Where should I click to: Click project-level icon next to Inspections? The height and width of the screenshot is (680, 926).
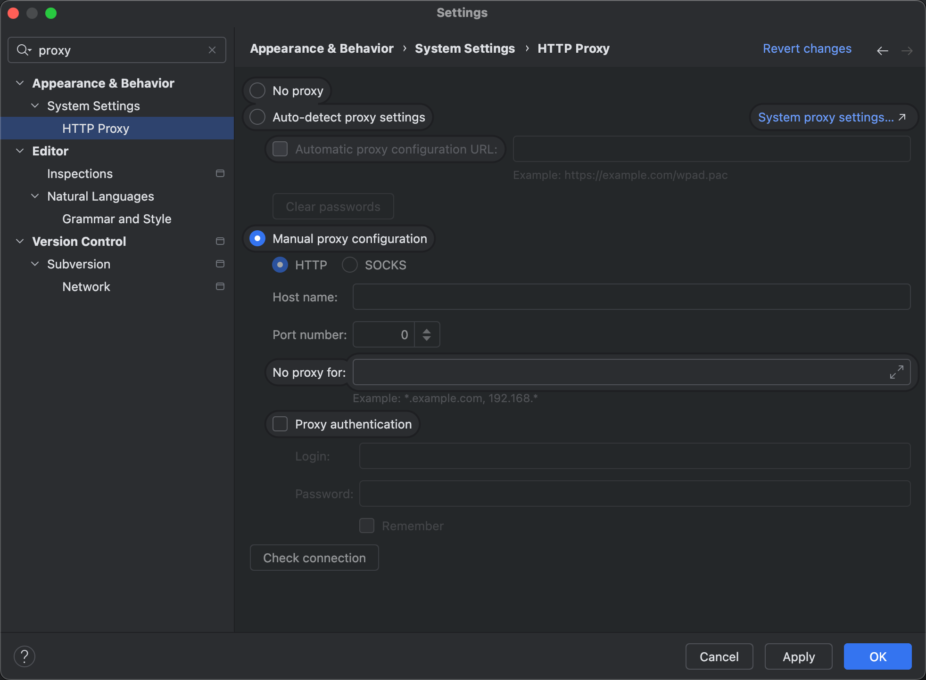(x=220, y=174)
